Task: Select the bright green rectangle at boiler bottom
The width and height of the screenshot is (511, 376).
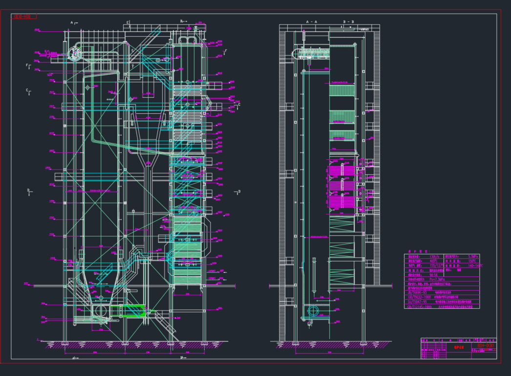Action: click(x=132, y=311)
